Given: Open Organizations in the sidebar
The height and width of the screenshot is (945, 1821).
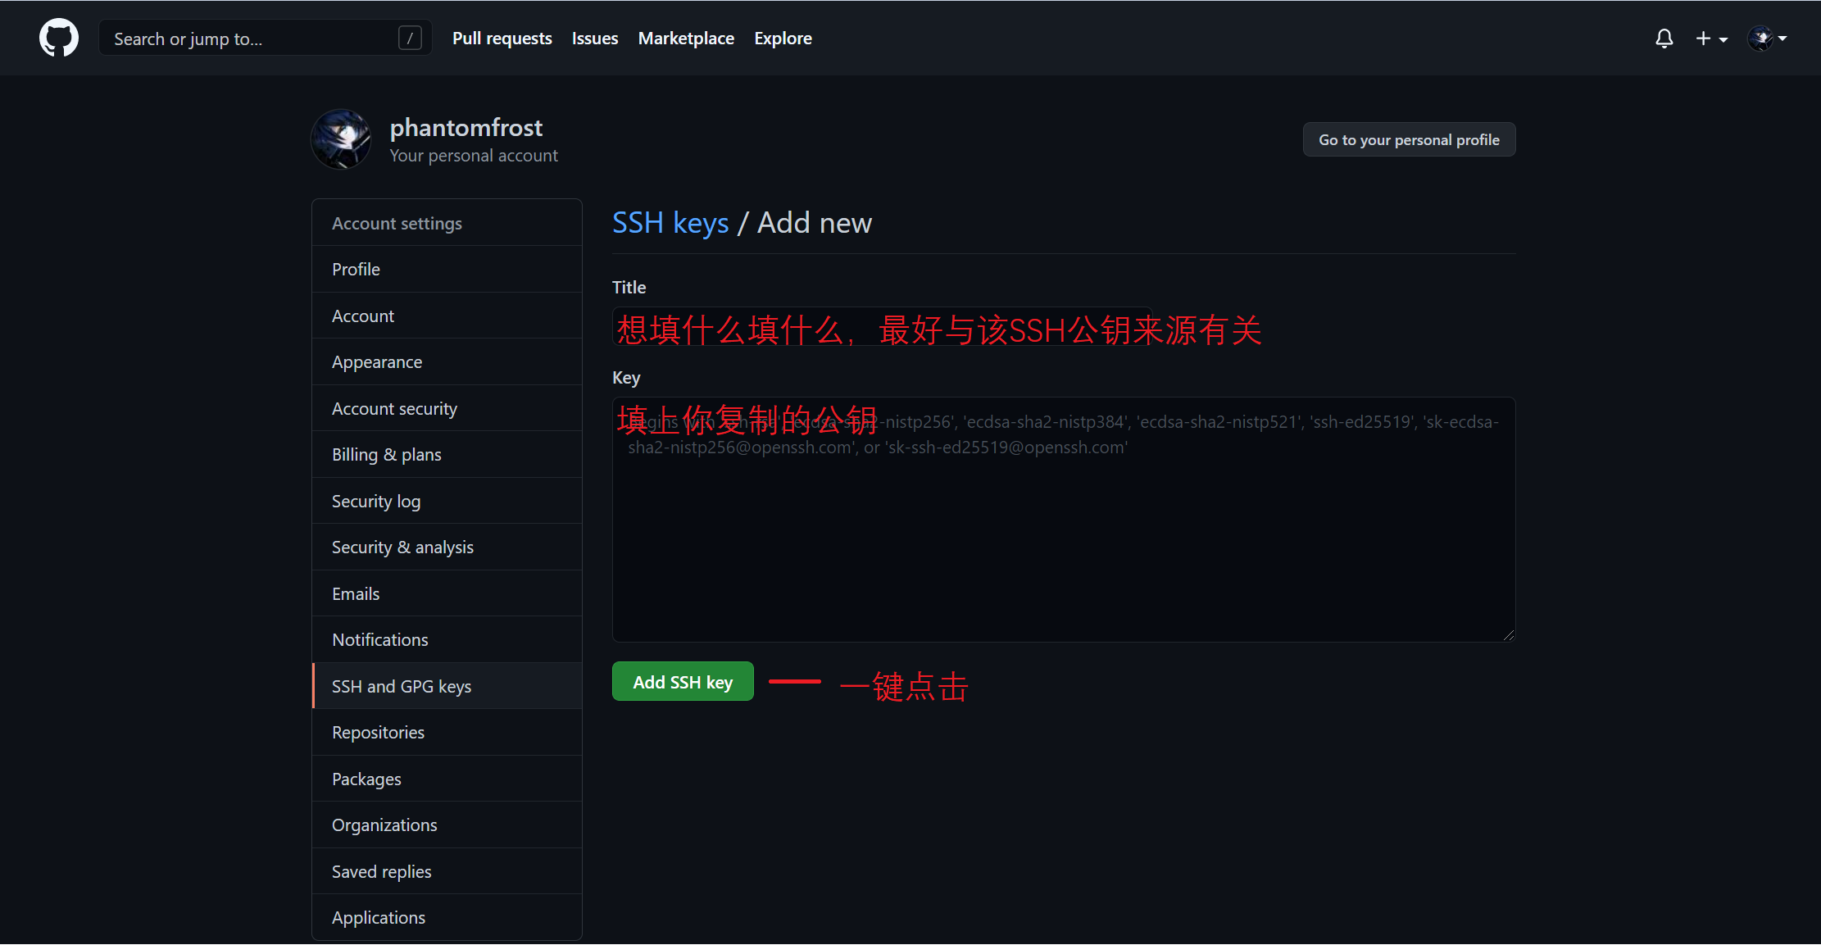Looking at the screenshot, I should [447, 825].
